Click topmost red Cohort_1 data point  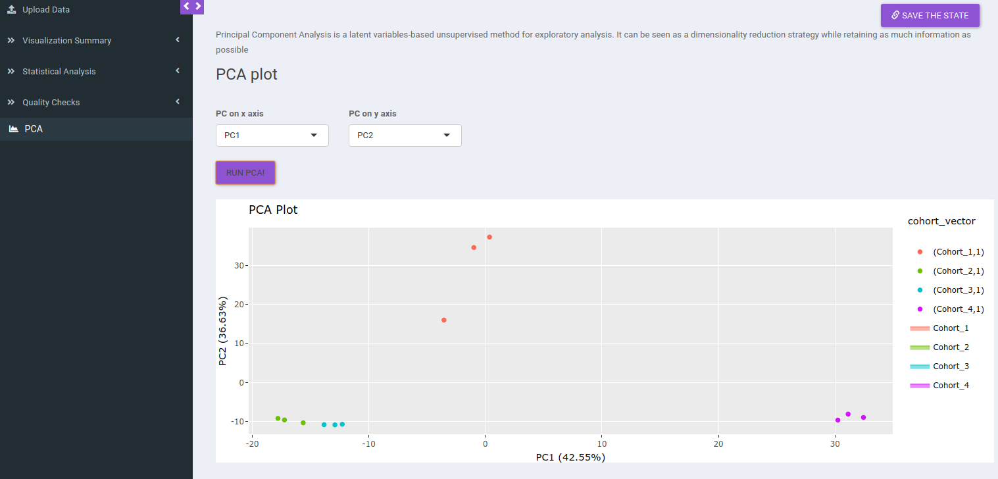tap(489, 237)
